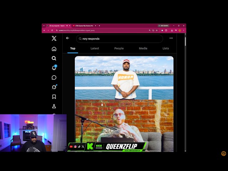View site information icon in address bar
Image resolution: width=228 pixels, height=171 pixels.
click(x=57, y=30)
